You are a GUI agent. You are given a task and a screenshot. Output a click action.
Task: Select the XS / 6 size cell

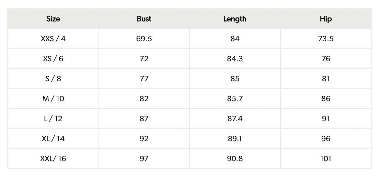(53, 59)
